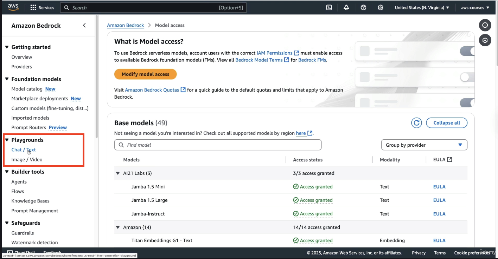
Task: Go to Amazon Bedrock breadcrumb link
Action: point(126,25)
